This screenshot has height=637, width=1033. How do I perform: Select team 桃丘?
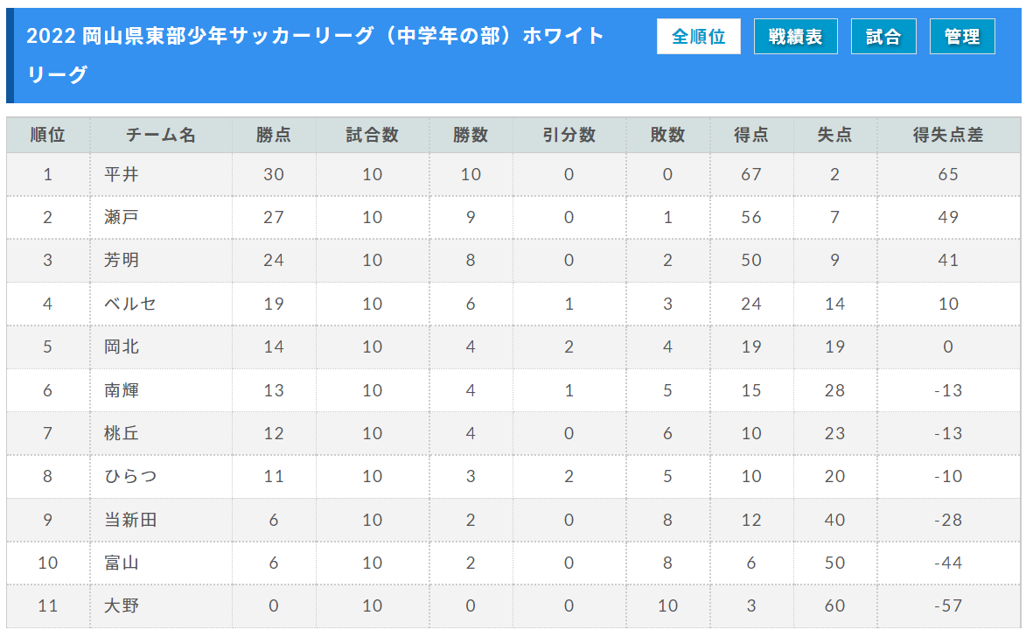pyautogui.click(x=122, y=433)
